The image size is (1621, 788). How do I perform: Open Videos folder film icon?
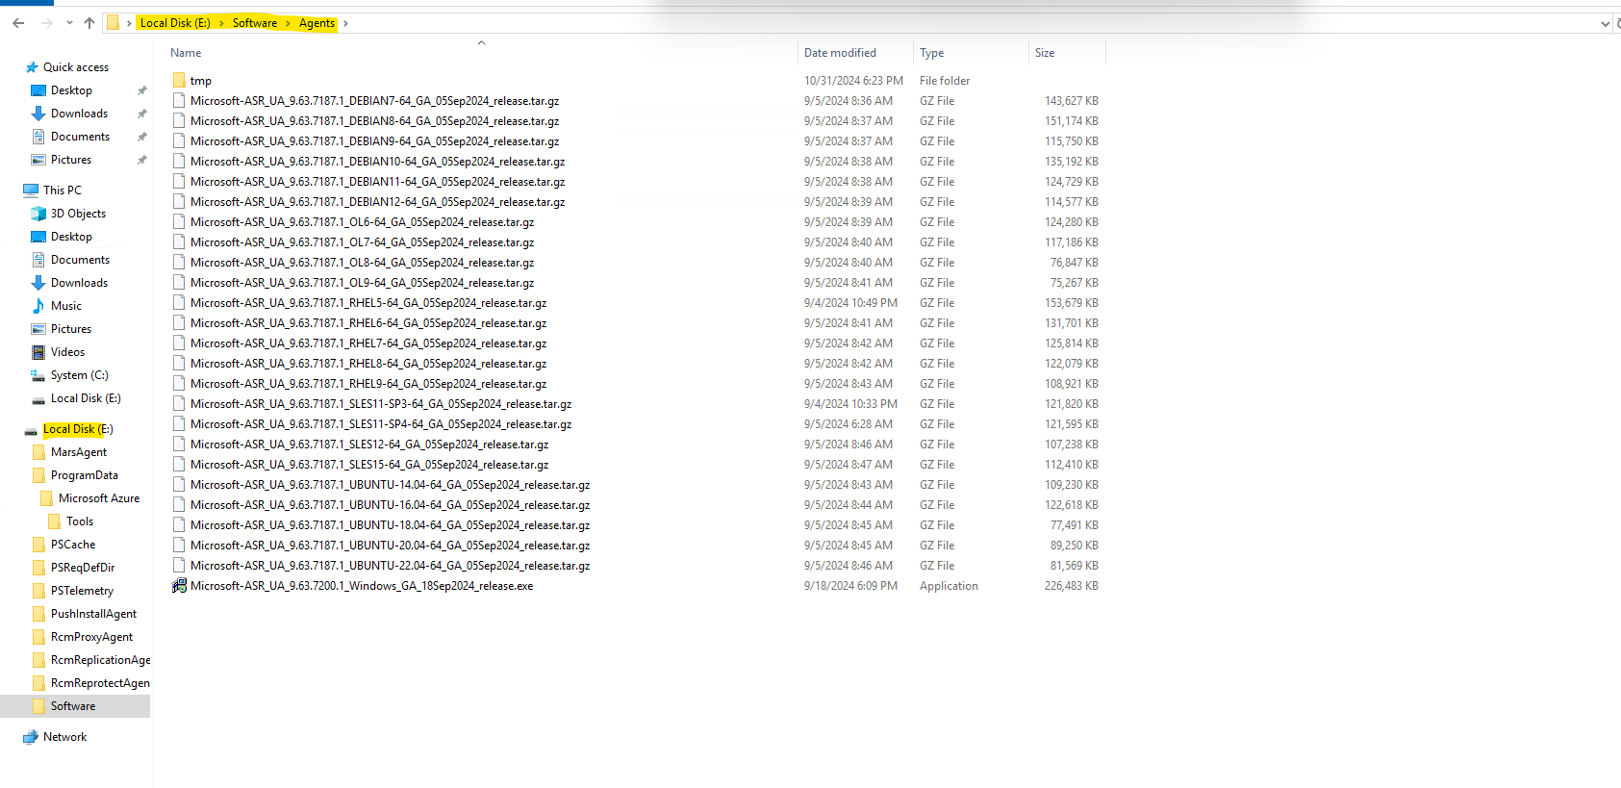[x=38, y=352]
